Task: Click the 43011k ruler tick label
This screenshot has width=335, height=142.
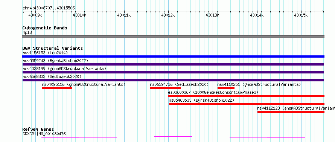Action: coord(124,15)
